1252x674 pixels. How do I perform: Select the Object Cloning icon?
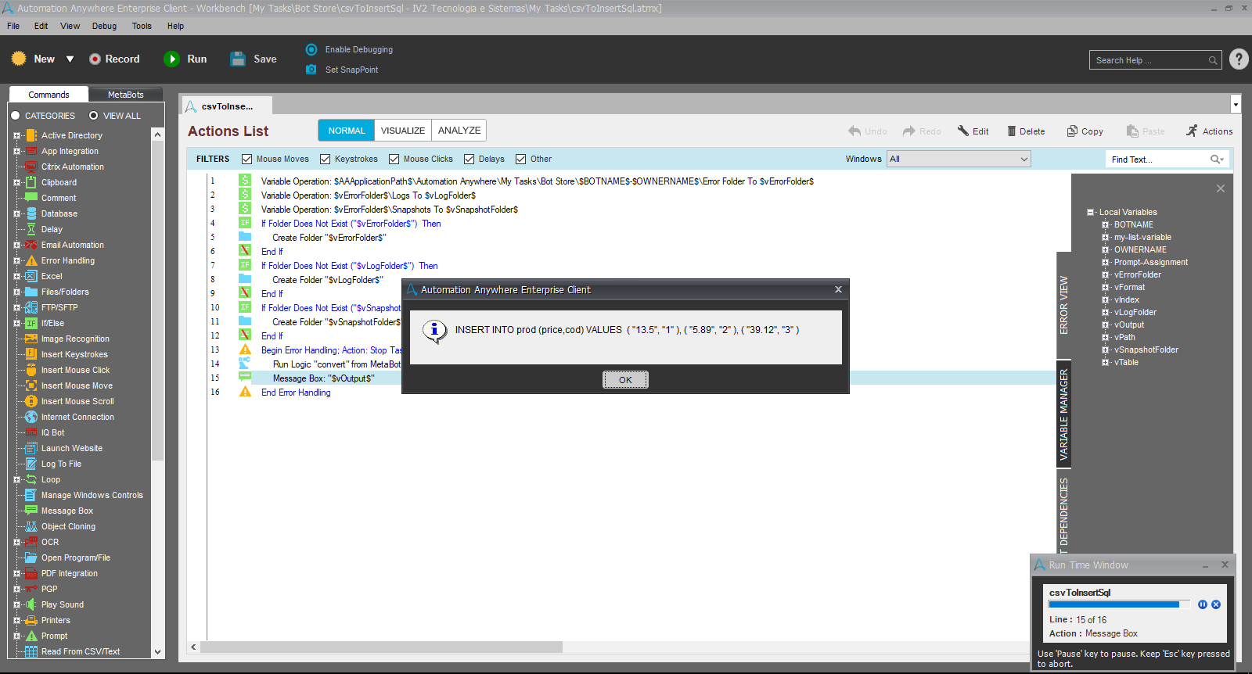tap(31, 526)
